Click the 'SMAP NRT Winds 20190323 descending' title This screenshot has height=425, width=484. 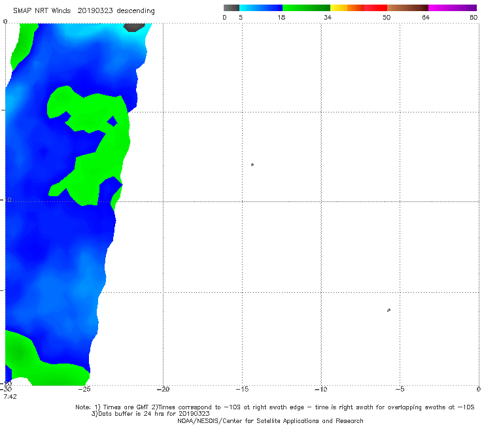click(x=84, y=11)
